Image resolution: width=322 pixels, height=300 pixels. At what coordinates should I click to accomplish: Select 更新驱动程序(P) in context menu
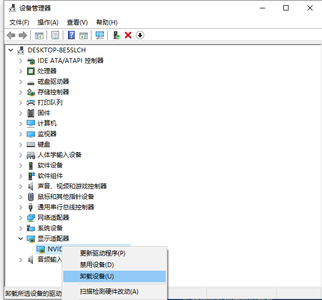coord(102,253)
